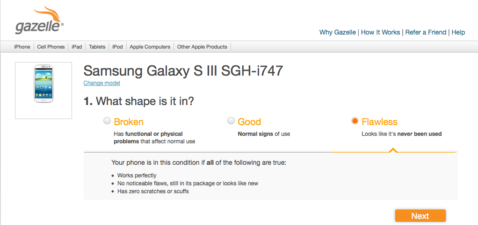The width and height of the screenshot is (478, 225).
Task: Open the Help link
Action: click(x=458, y=32)
